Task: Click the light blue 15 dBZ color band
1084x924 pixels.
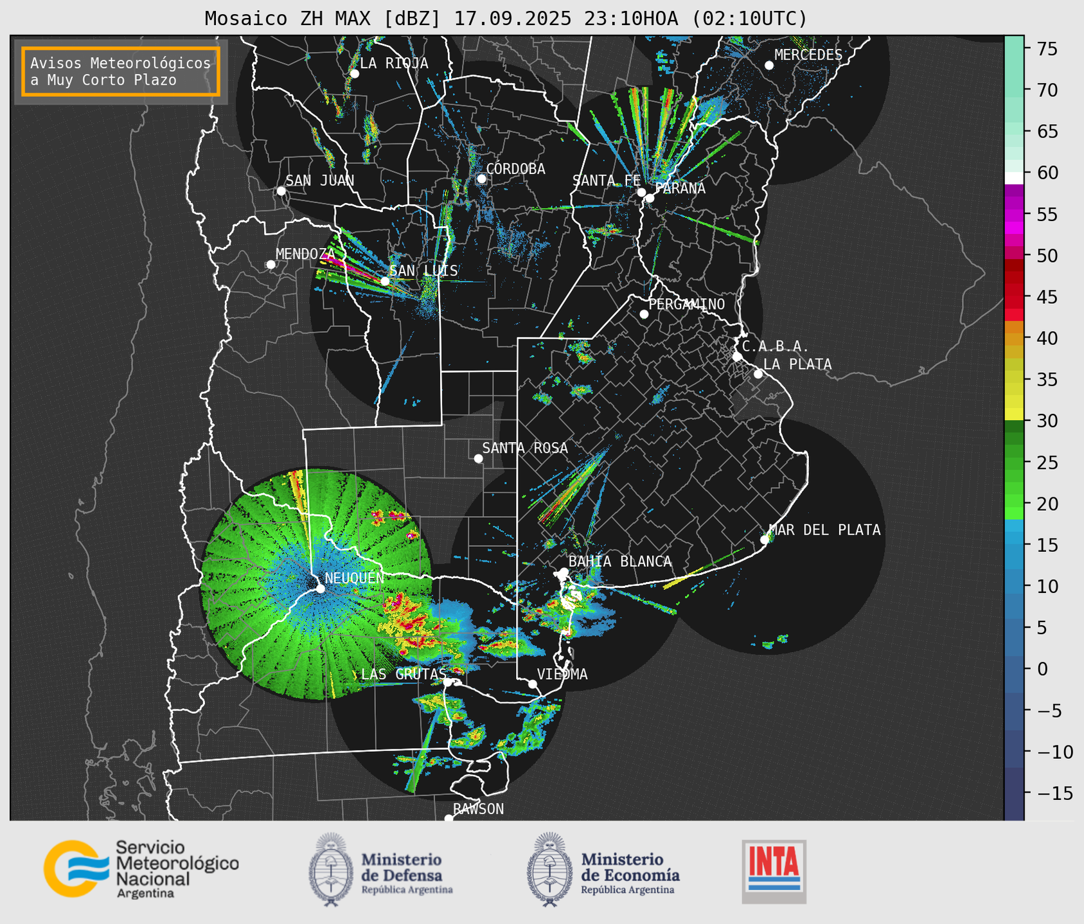Action: (x=1014, y=545)
